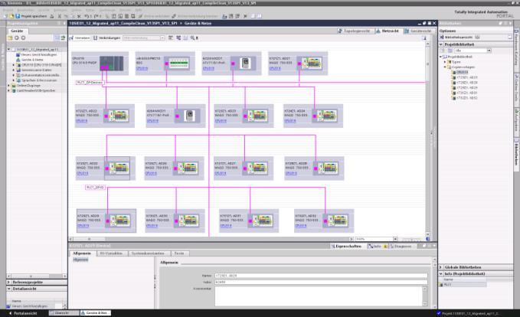
Task: Open the zoom level dropdown
Action: (x=395, y=239)
